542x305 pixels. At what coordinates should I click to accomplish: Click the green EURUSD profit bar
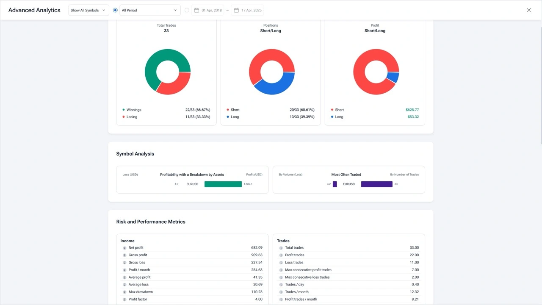[223, 184]
